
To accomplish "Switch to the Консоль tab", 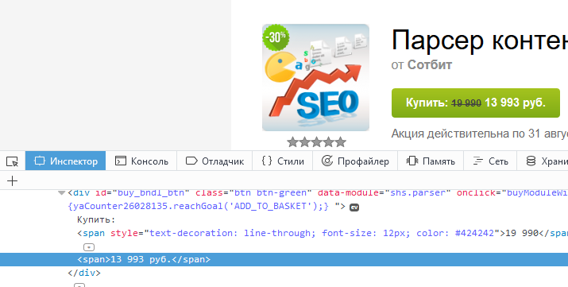I will point(141,161).
